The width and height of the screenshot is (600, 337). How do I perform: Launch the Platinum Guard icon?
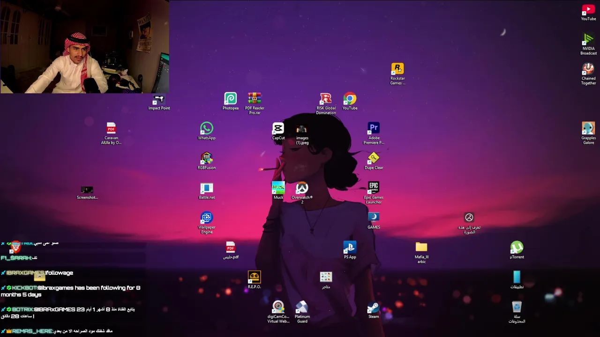click(302, 312)
